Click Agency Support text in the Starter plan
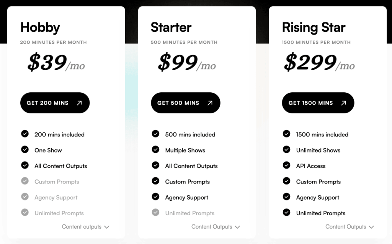 (x=186, y=197)
